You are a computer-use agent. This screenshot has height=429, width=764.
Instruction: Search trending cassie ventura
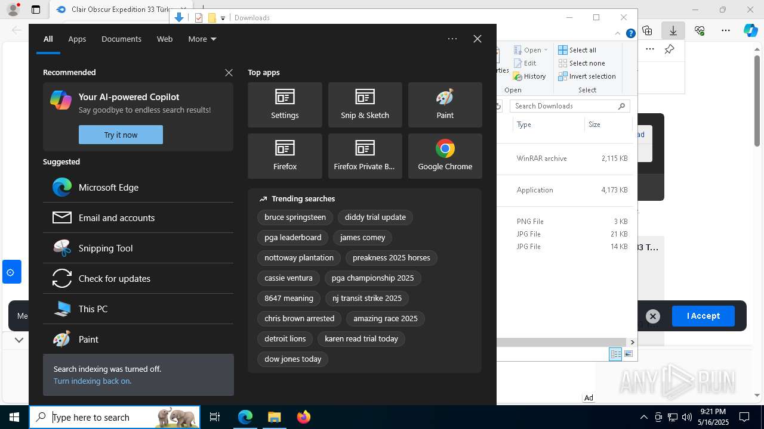click(288, 278)
